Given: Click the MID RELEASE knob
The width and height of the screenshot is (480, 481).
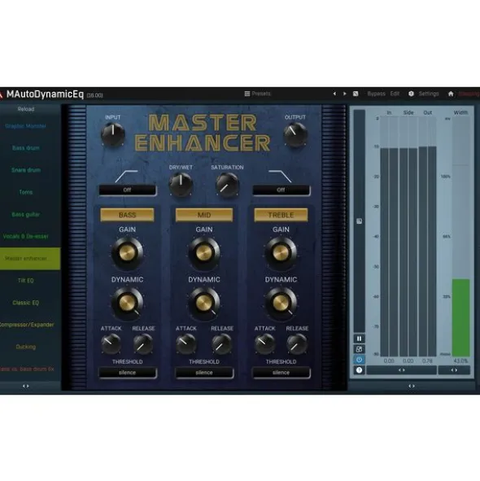Looking at the screenshot, I should point(222,344).
